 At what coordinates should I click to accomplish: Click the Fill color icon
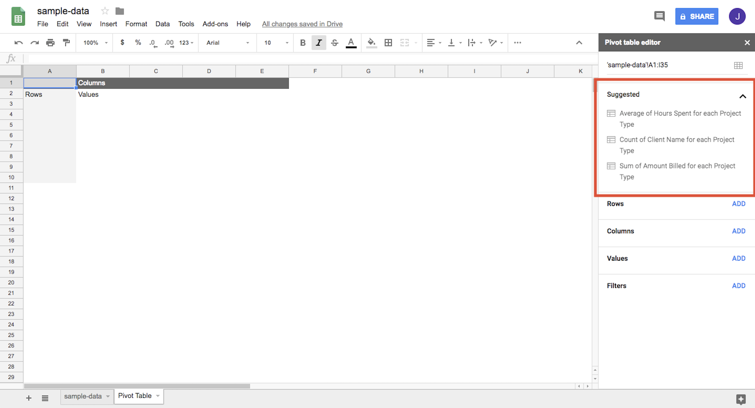pyautogui.click(x=372, y=43)
